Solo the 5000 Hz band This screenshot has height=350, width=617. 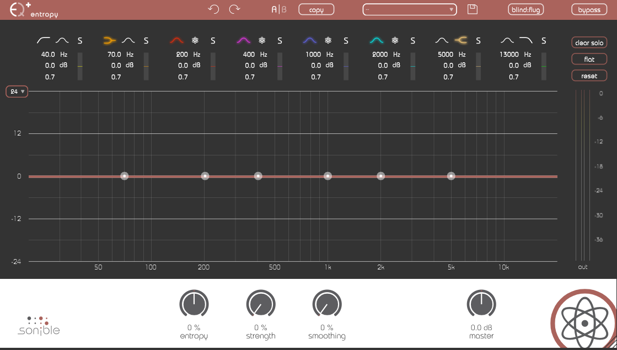click(478, 40)
